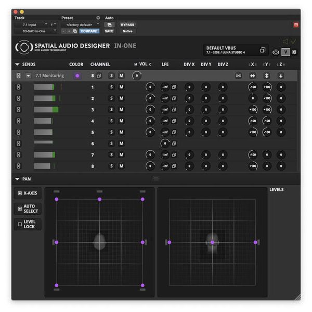Click the 7.1 Monitoring send name
Viewport: 312px width, 312px height.
50,75
